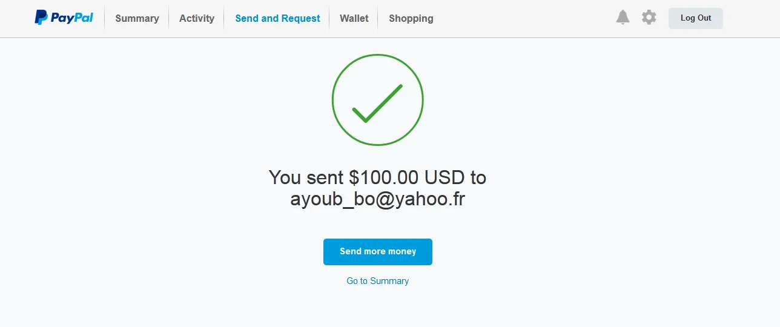The image size is (780, 327).
Task: Open the Activity tab
Action: click(197, 18)
